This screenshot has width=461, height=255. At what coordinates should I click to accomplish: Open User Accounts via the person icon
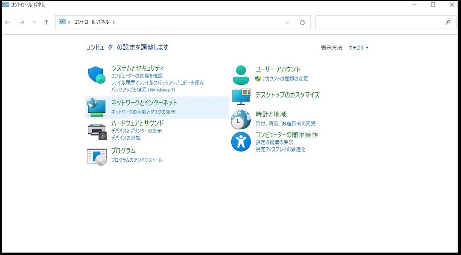[x=240, y=74]
